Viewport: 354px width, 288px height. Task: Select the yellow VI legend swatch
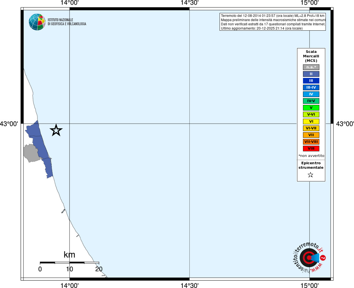click(x=311, y=121)
